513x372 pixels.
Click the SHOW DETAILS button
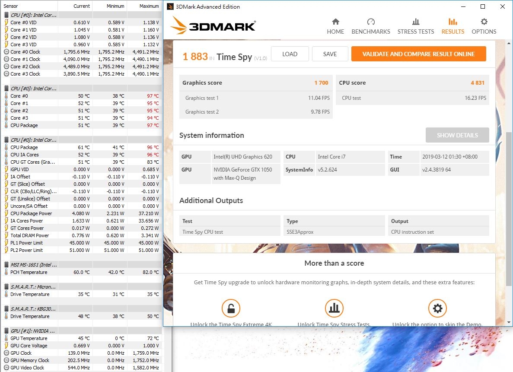pyautogui.click(x=457, y=135)
